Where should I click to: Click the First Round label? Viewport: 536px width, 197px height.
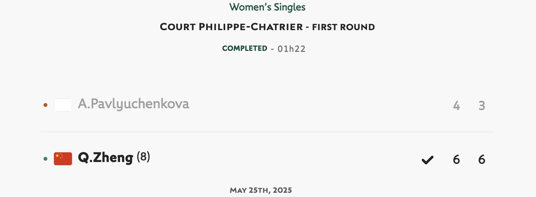pos(344,27)
